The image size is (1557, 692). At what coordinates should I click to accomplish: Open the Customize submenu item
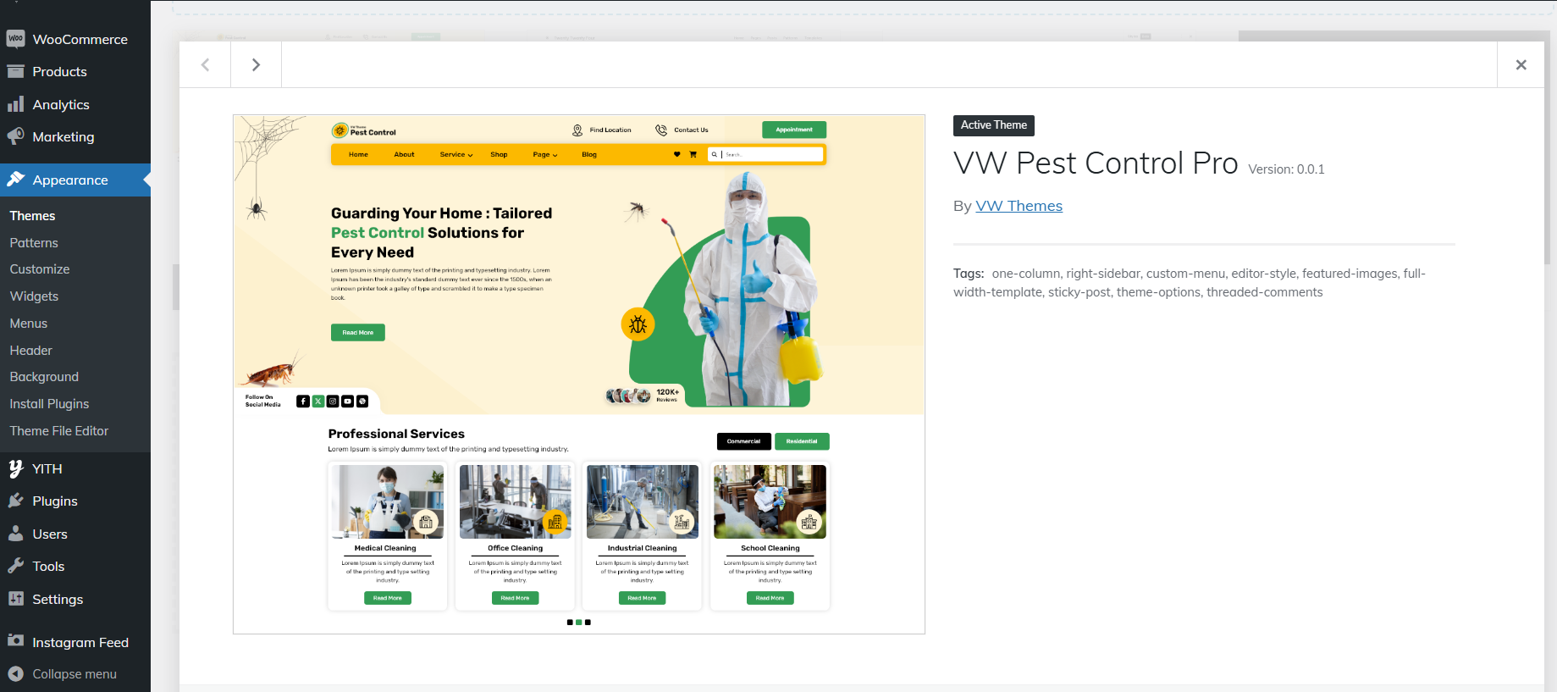(40, 269)
